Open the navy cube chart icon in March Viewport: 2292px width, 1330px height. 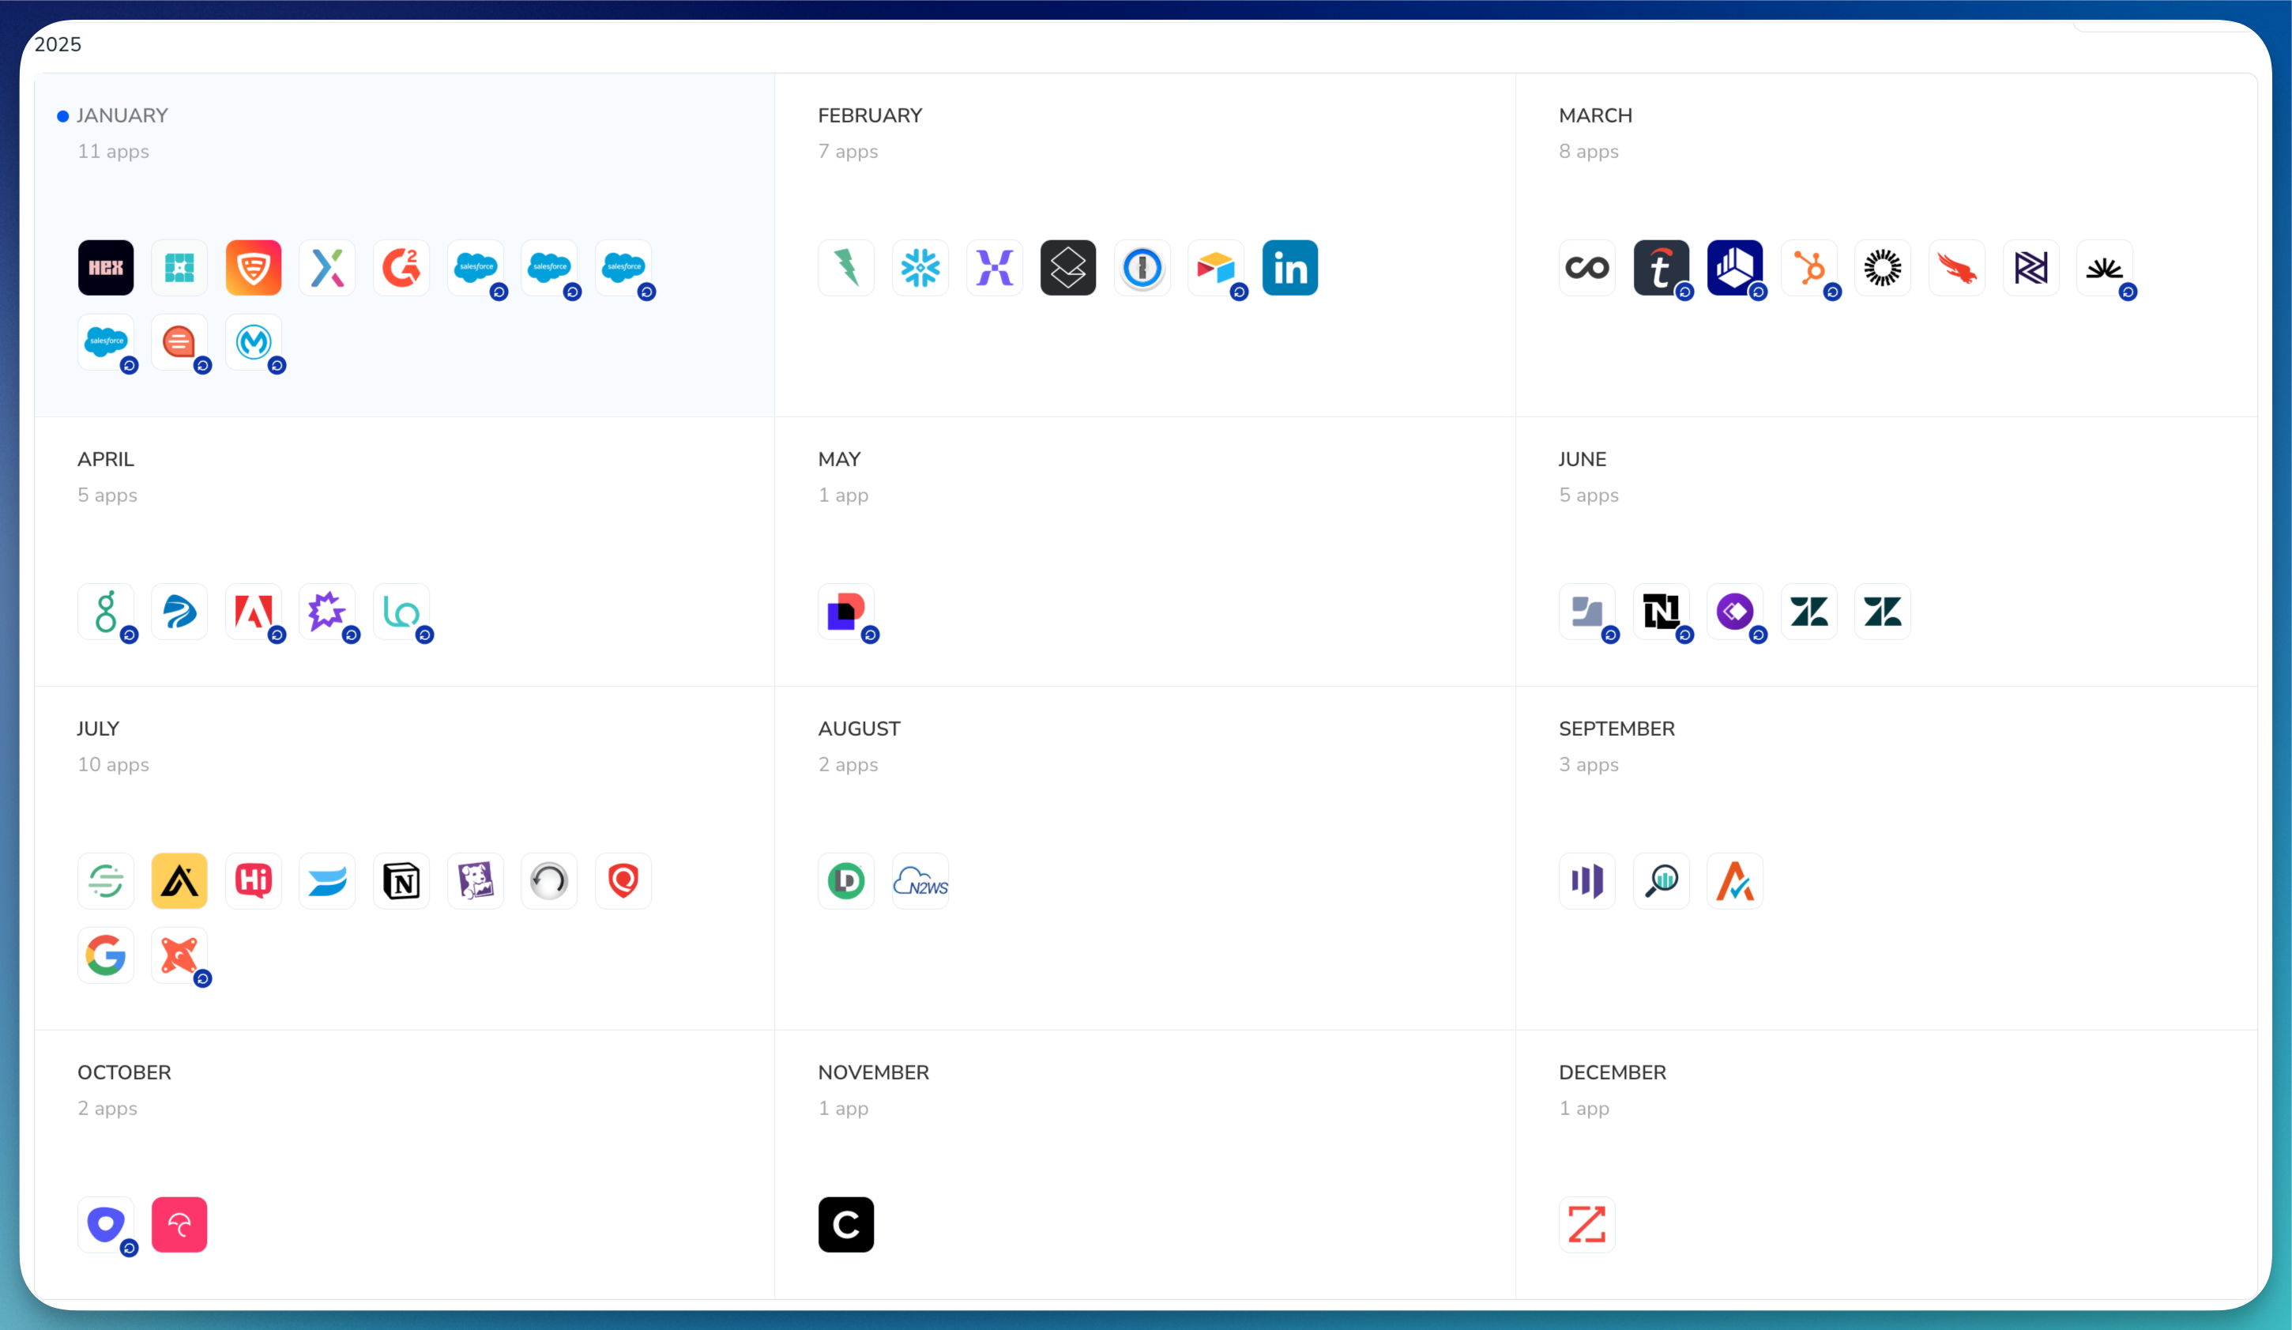(x=1735, y=267)
